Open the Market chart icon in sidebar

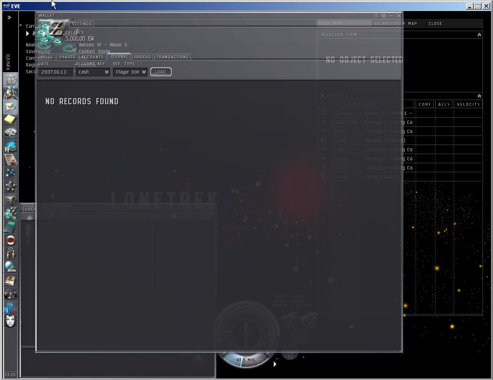pyautogui.click(x=11, y=146)
